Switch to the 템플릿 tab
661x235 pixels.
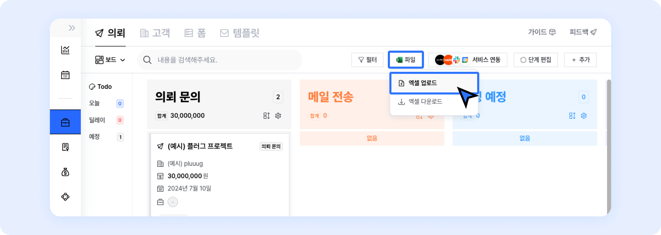coord(240,33)
